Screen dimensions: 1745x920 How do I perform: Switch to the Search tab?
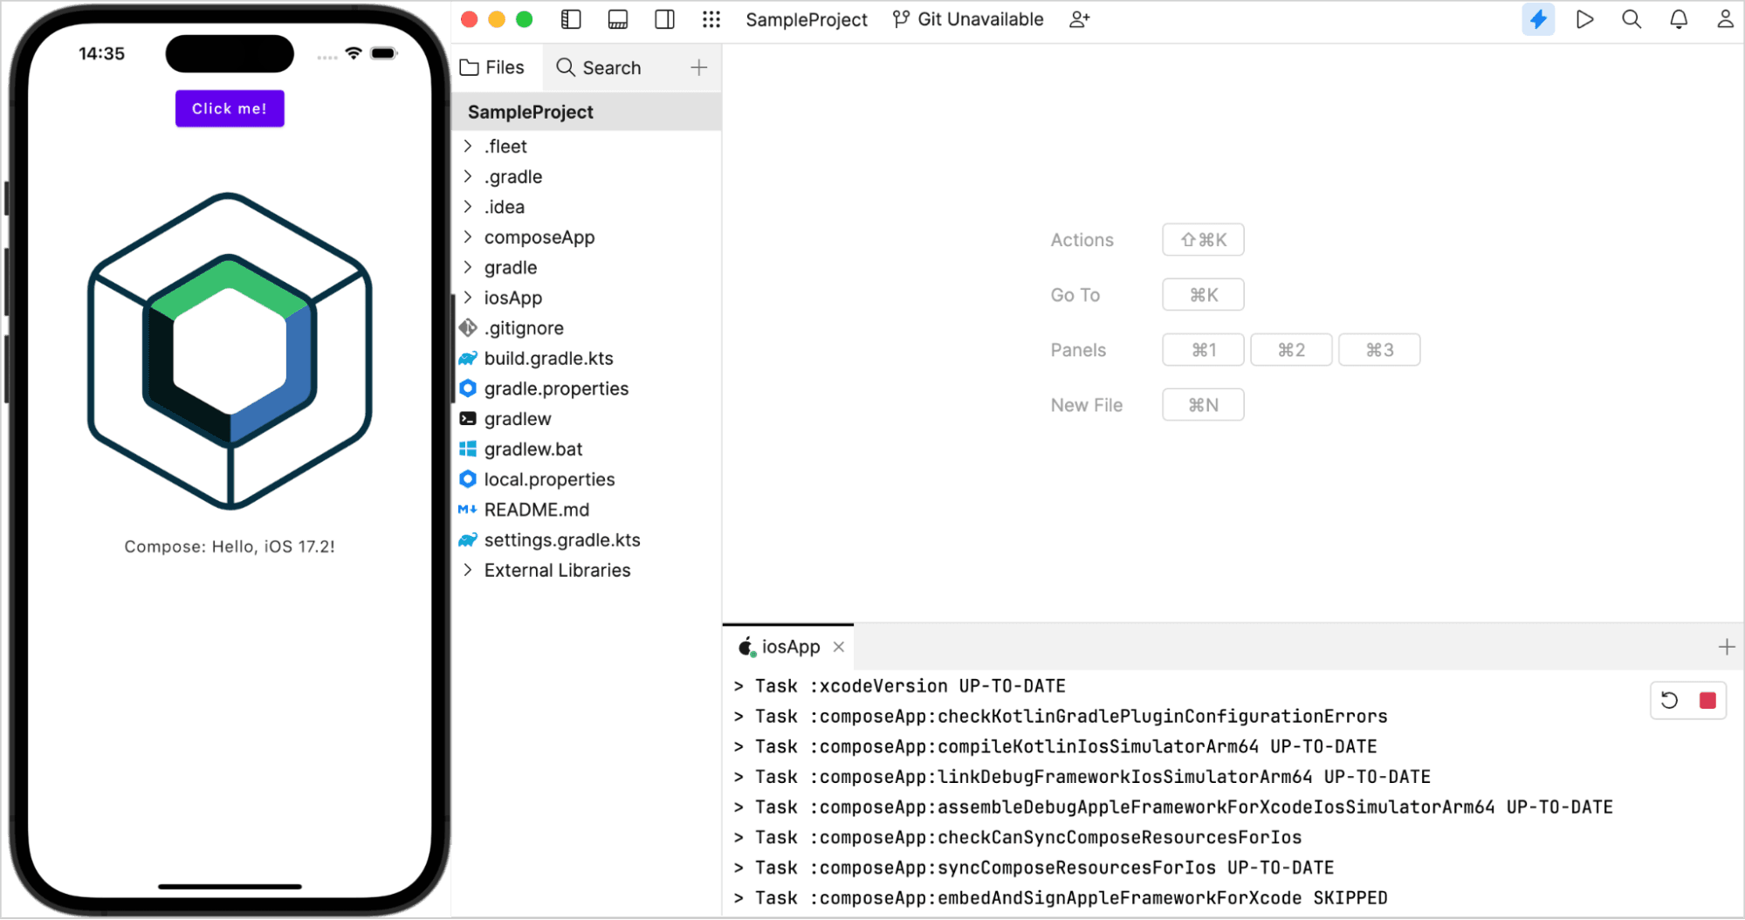click(x=599, y=67)
